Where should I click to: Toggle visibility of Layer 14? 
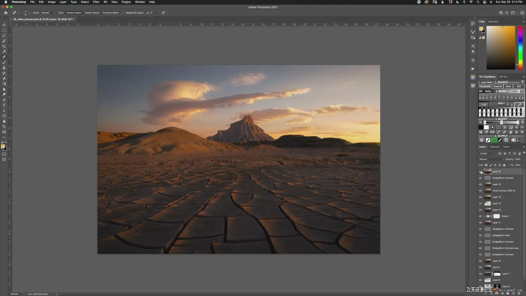(481, 197)
